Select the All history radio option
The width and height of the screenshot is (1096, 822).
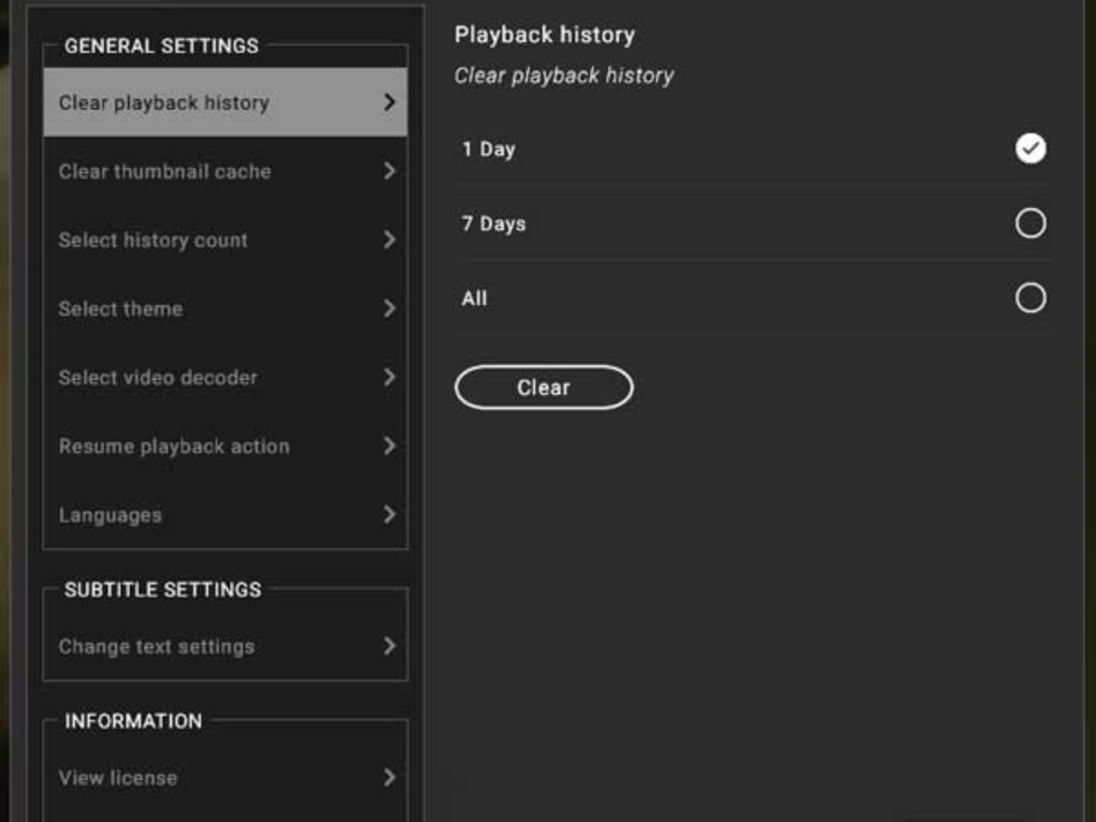point(1030,298)
